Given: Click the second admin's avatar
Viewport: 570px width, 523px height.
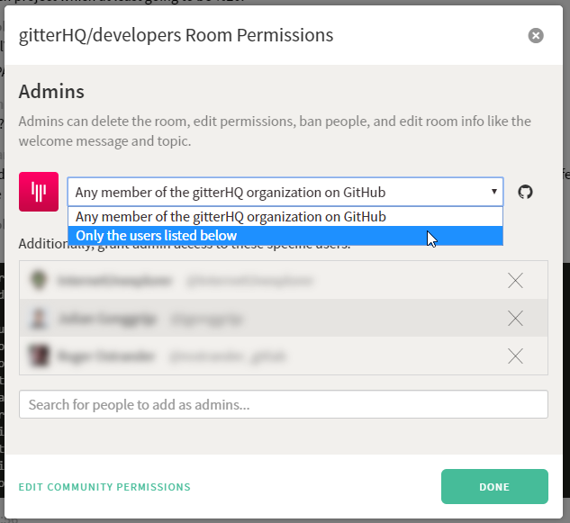Looking at the screenshot, I should point(38,318).
